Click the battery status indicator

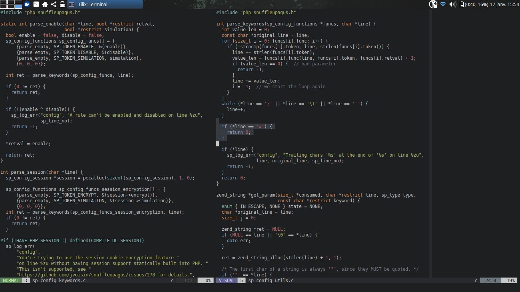[474, 4]
